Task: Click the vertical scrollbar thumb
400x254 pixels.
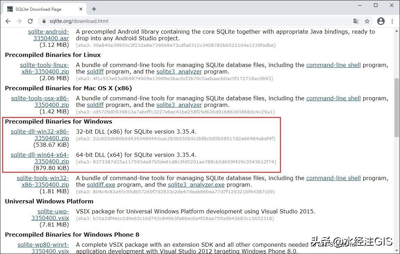Action: [x=397, y=107]
